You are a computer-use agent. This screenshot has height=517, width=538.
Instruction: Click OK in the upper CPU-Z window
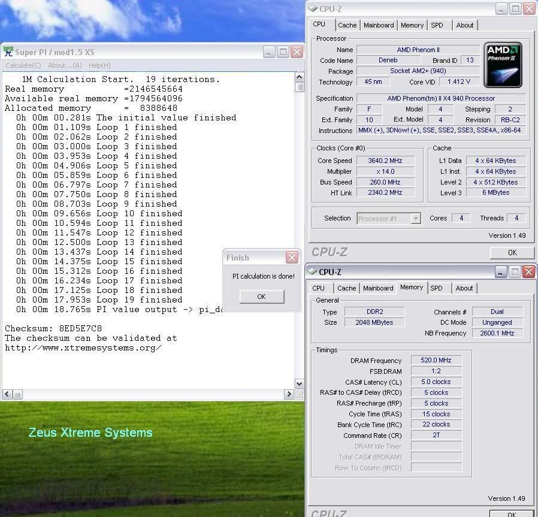[x=512, y=252]
